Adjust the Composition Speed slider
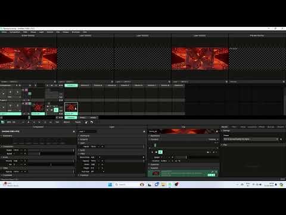 [x=51, y=153]
